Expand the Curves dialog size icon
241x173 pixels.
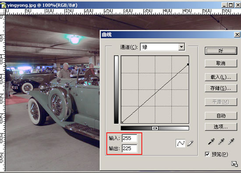tap(234, 164)
